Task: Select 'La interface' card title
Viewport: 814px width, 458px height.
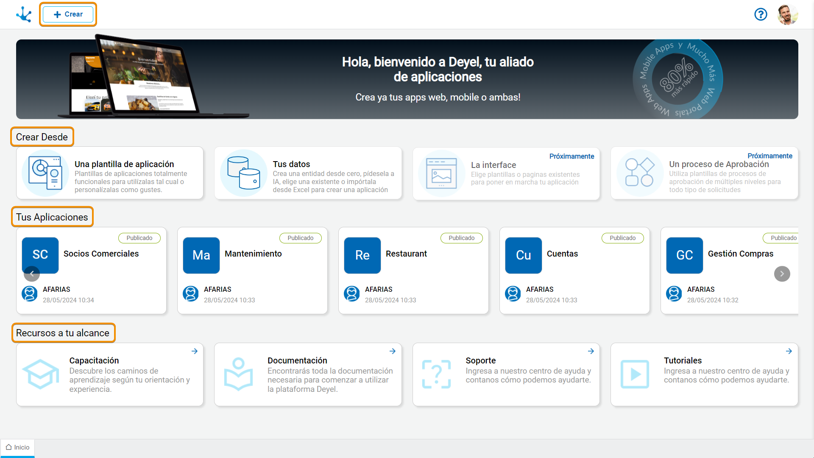Action: point(493,165)
